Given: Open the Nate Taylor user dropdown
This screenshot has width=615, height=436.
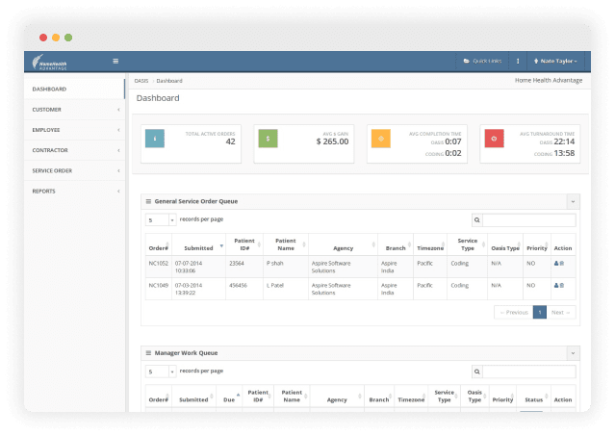Looking at the screenshot, I should click(556, 61).
